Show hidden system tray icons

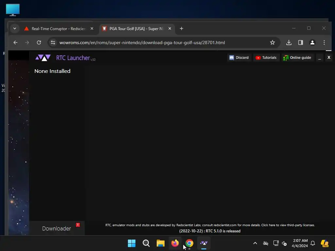pyautogui.click(x=255, y=243)
